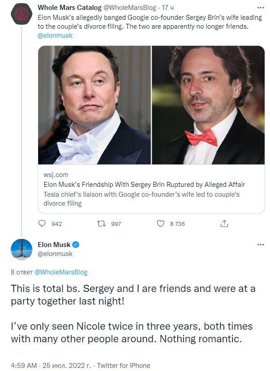
Task: Open more options on Elon Musk reply
Action: coord(261,245)
